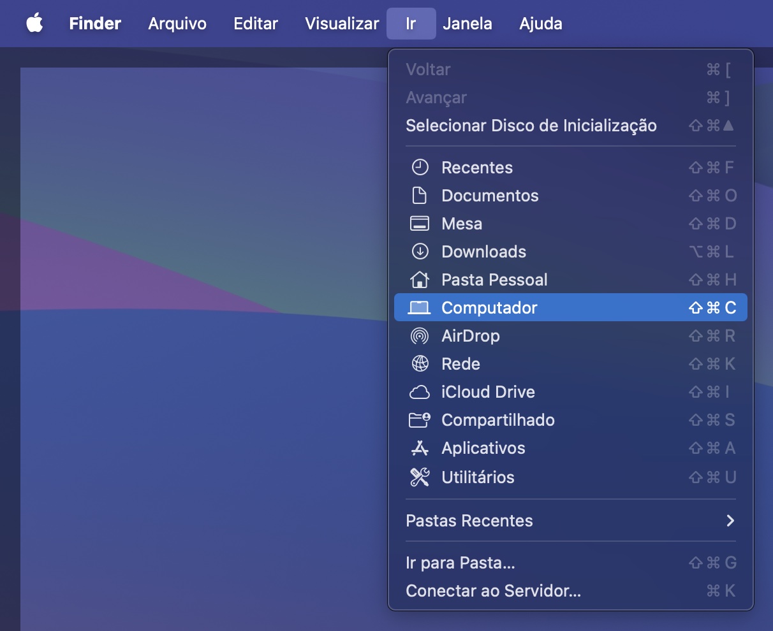This screenshot has height=631, width=773.
Task: Click the Utilitários tools icon
Action: pyautogui.click(x=420, y=477)
